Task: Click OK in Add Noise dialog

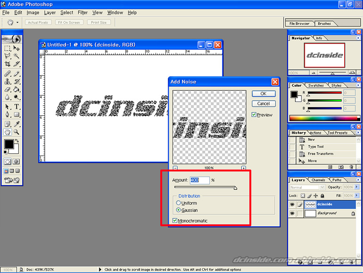Action: pyautogui.click(x=264, y=94)
